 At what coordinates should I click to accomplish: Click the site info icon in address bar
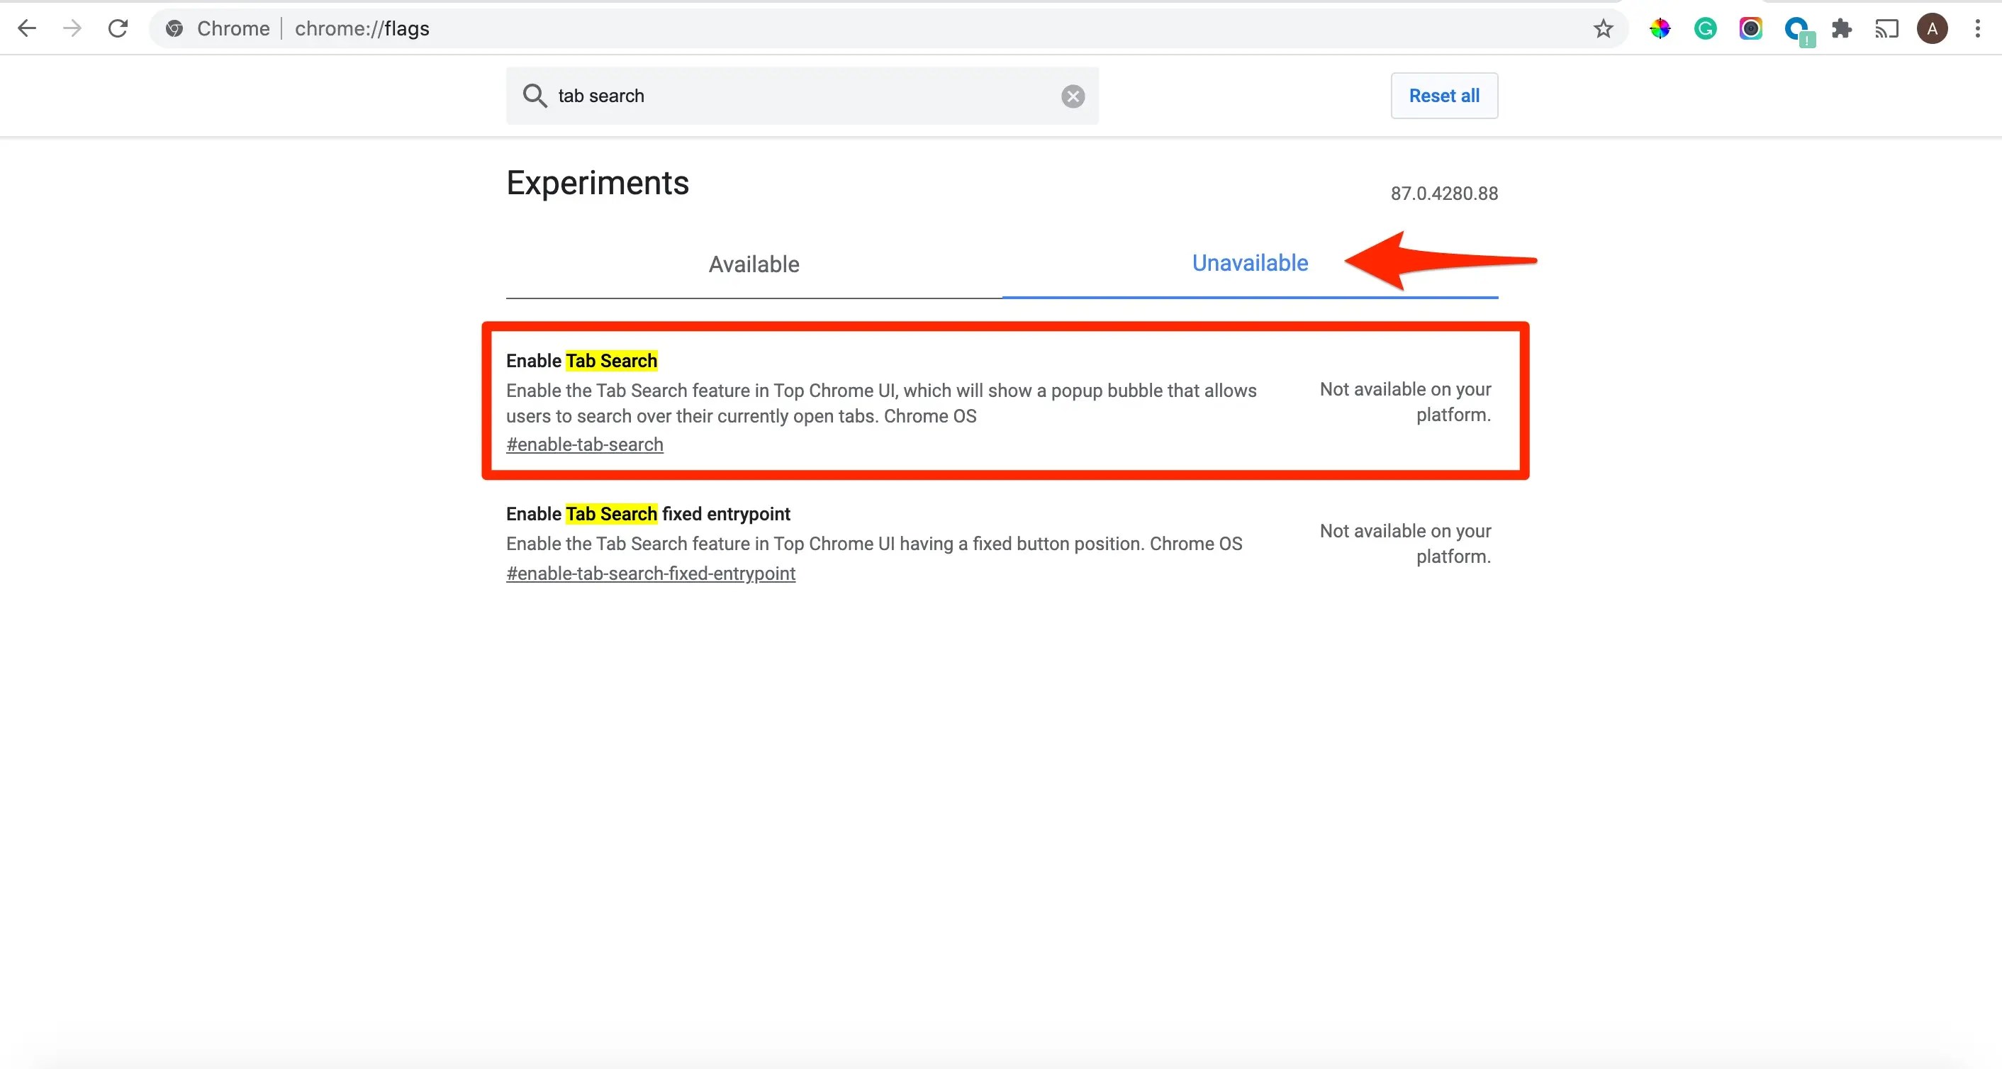click(175, 29)
